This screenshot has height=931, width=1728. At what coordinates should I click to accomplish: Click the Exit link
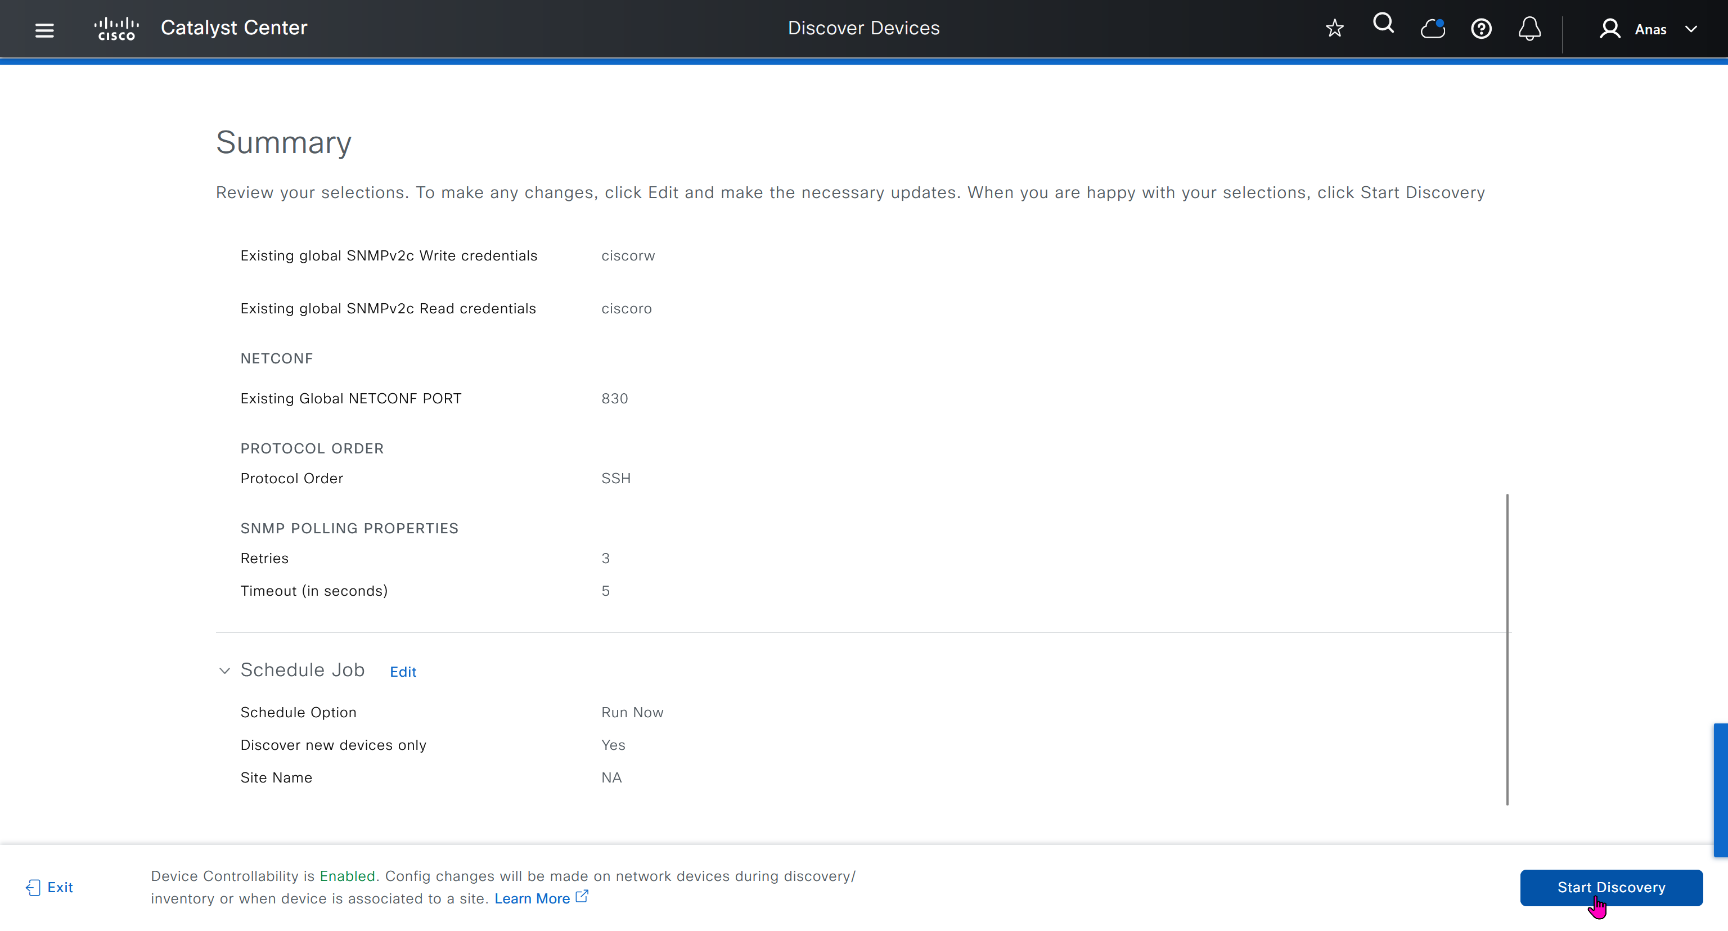pyautogui.click(x=60, y=887)
